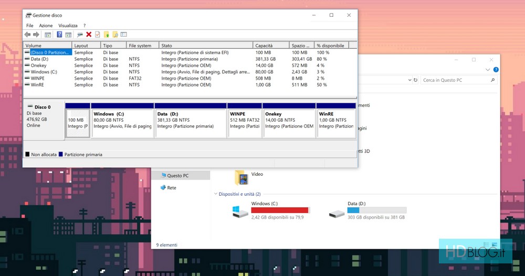
Task: Click the blue help icon in Explorer
Action: pyautogui.click(x=496, y=69)
